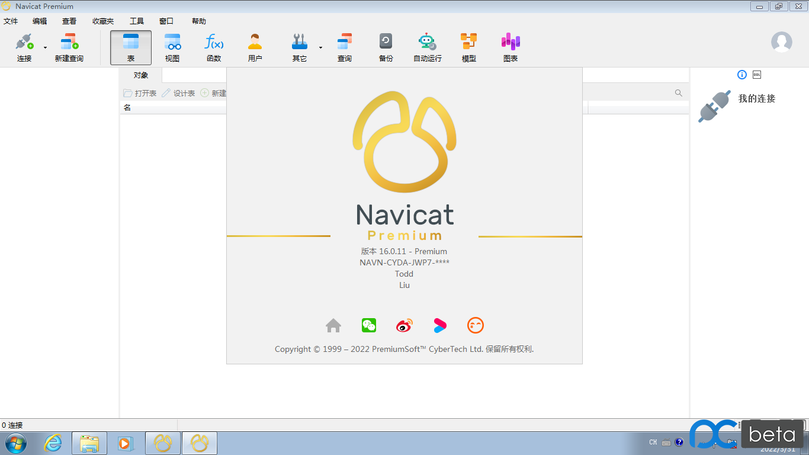Click the Others (其它) tools icon
The height and width of the screenshot is (455, 809).
[300, 42]
